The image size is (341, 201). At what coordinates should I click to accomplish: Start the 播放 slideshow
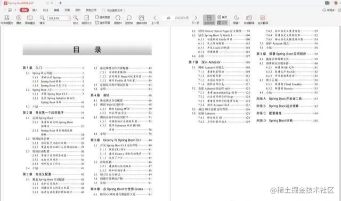pos(19,20)
